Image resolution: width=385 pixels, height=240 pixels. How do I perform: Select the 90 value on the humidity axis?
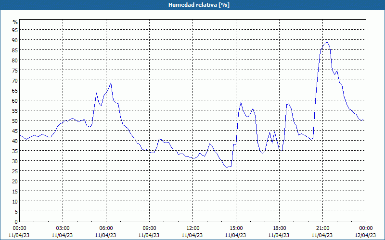[x=15, y=40]
